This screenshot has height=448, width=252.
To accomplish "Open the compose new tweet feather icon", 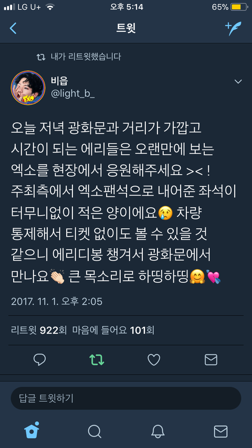I will point(233,28).
